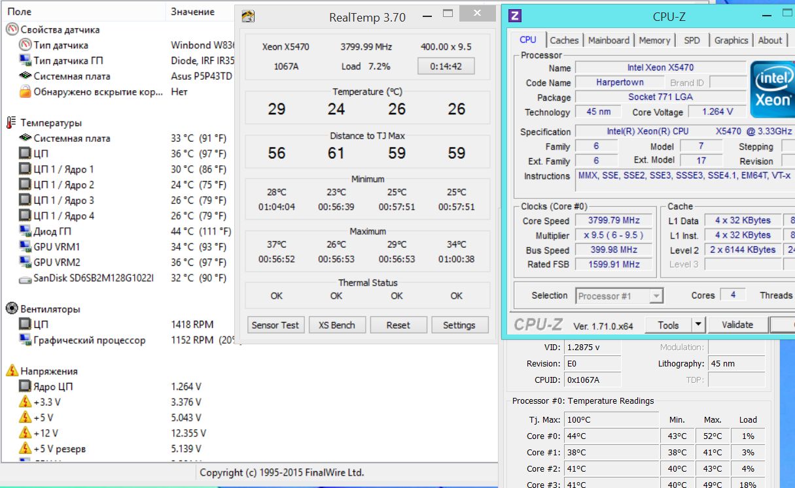795x488 pixels.
Task: Switch to the Caches tab
Action: [564, 41]
